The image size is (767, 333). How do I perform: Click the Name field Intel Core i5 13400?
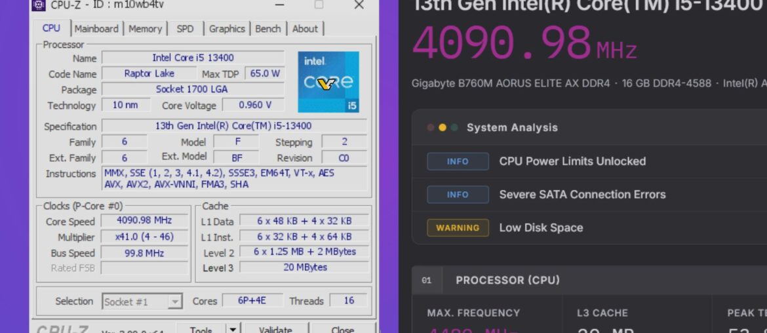[193, 58]
